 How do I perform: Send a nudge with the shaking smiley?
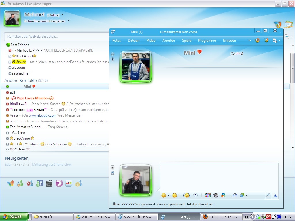(186, 195)
